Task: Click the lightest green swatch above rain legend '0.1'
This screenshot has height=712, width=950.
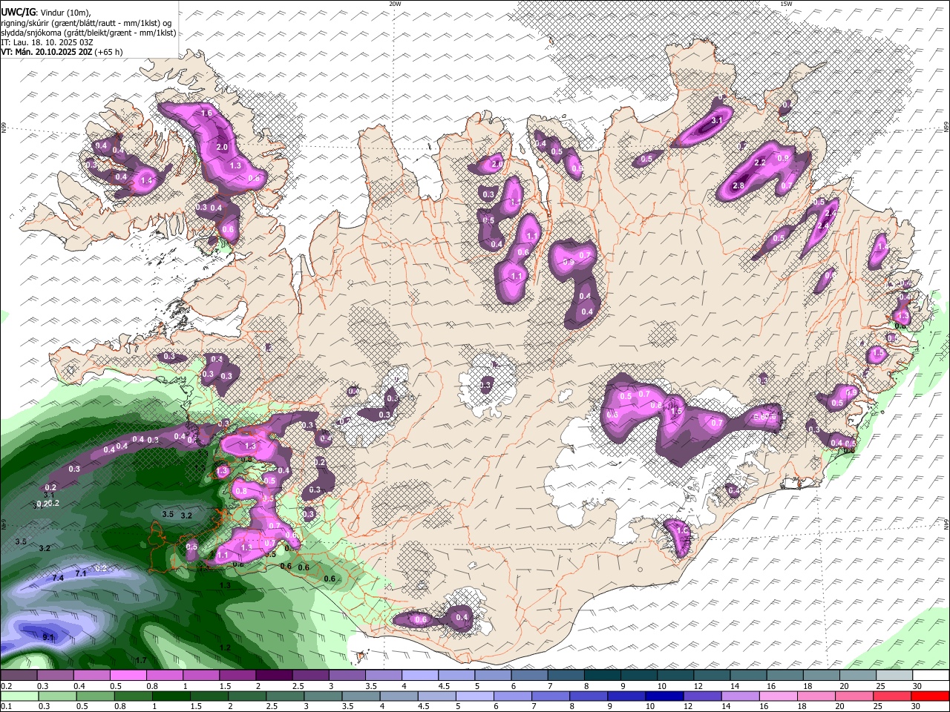Action: (19, 696)
